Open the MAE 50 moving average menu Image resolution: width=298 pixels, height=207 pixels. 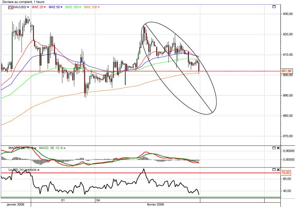61,7
